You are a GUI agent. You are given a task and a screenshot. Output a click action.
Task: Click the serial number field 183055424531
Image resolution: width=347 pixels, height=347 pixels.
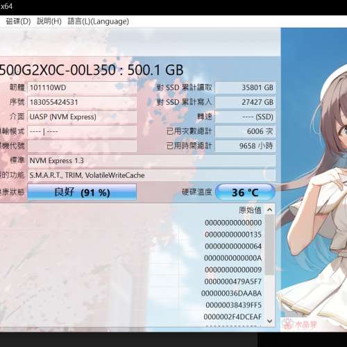pyautogui.click(x=82, y=102)
